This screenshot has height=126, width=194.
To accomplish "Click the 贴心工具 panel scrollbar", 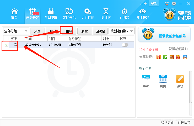I will tap(190, 87).
